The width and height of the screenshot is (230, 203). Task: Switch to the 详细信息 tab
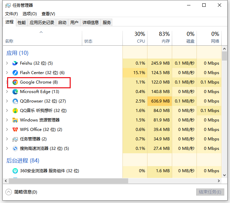[x=91, y=23]
